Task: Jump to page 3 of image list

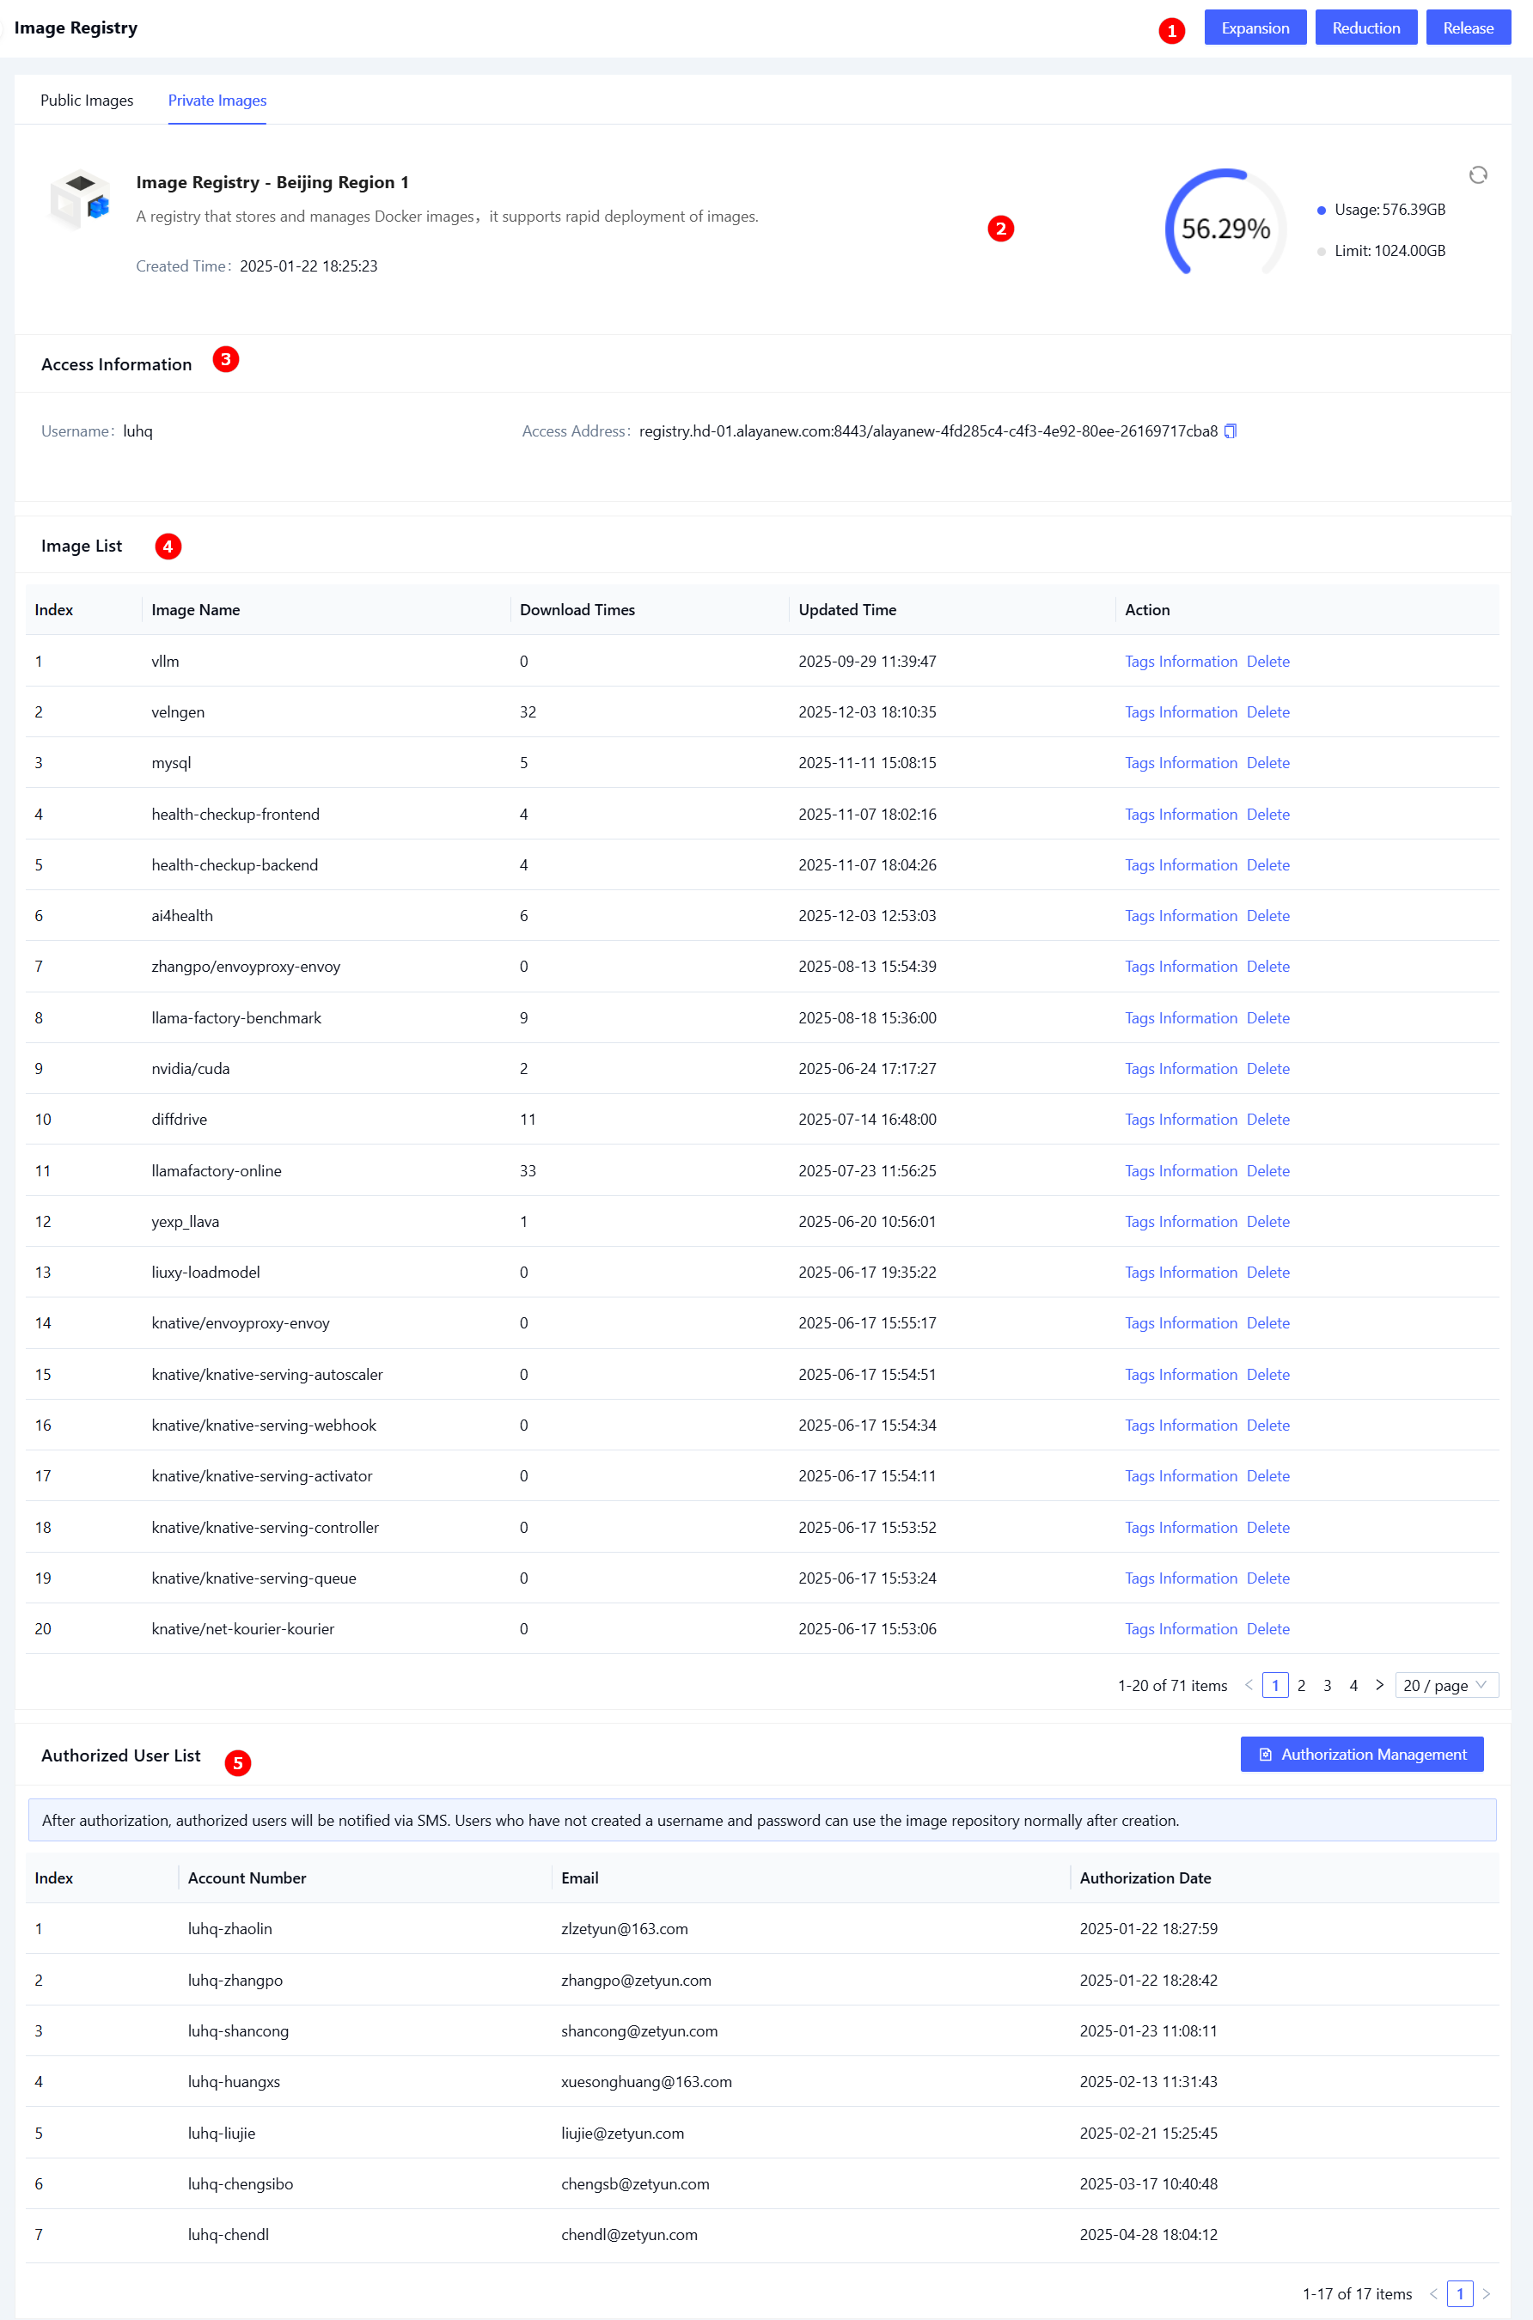Action: [x=1327, y=1684]
